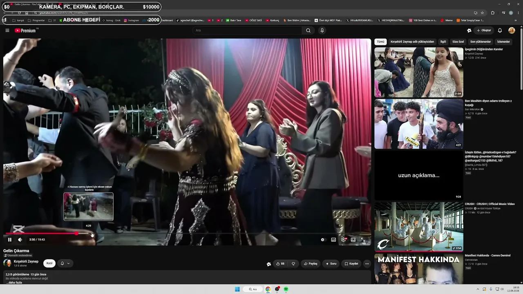Open the Meme bookmark
The image size is (523, 294).
click(447, 20)
